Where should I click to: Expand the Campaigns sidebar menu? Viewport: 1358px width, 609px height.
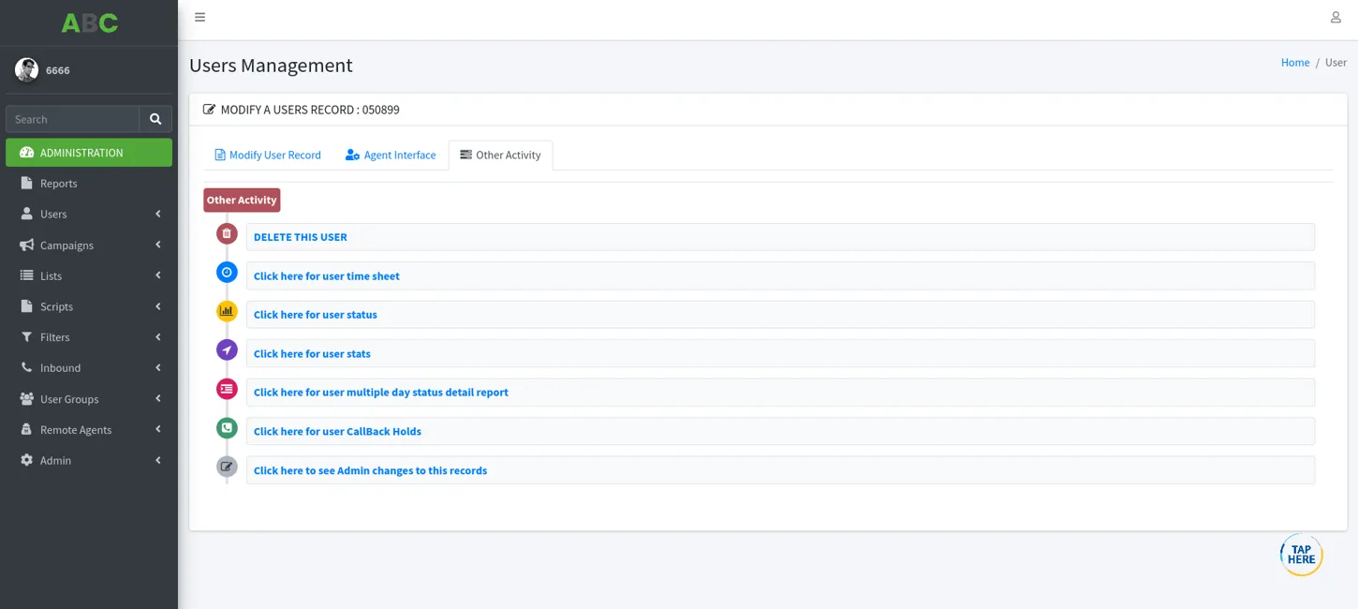[89, 245]
